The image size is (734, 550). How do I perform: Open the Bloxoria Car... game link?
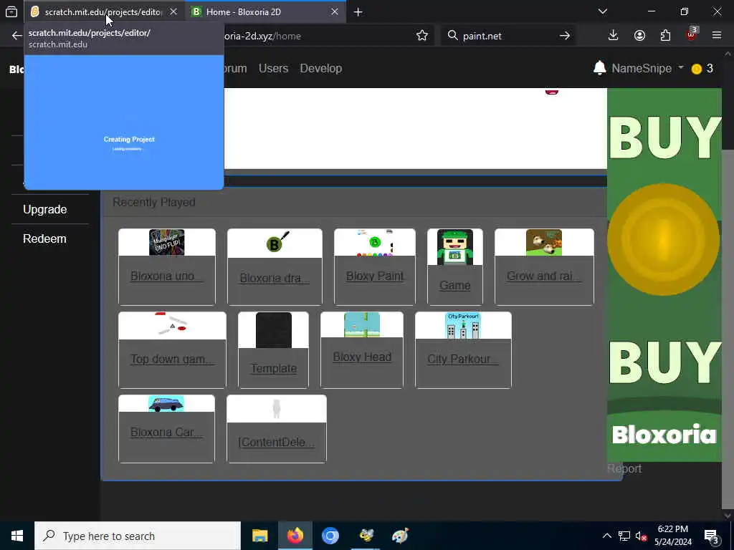[x=166, y=433]
